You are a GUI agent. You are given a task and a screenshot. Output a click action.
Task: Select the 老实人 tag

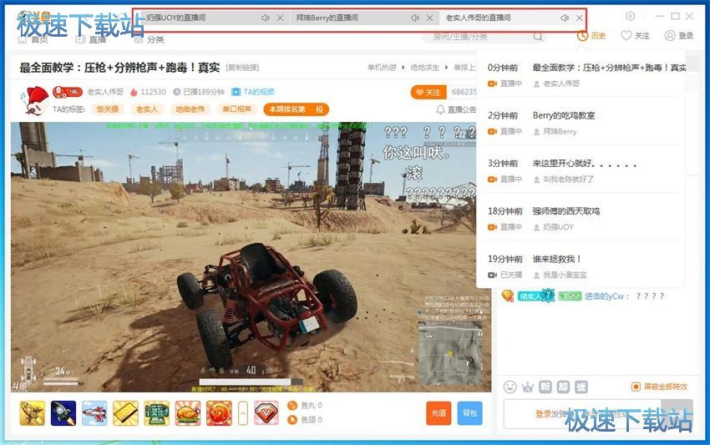(x=147, y=109)
